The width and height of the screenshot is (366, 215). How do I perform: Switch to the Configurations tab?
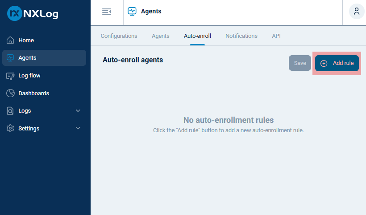[119, 36]
